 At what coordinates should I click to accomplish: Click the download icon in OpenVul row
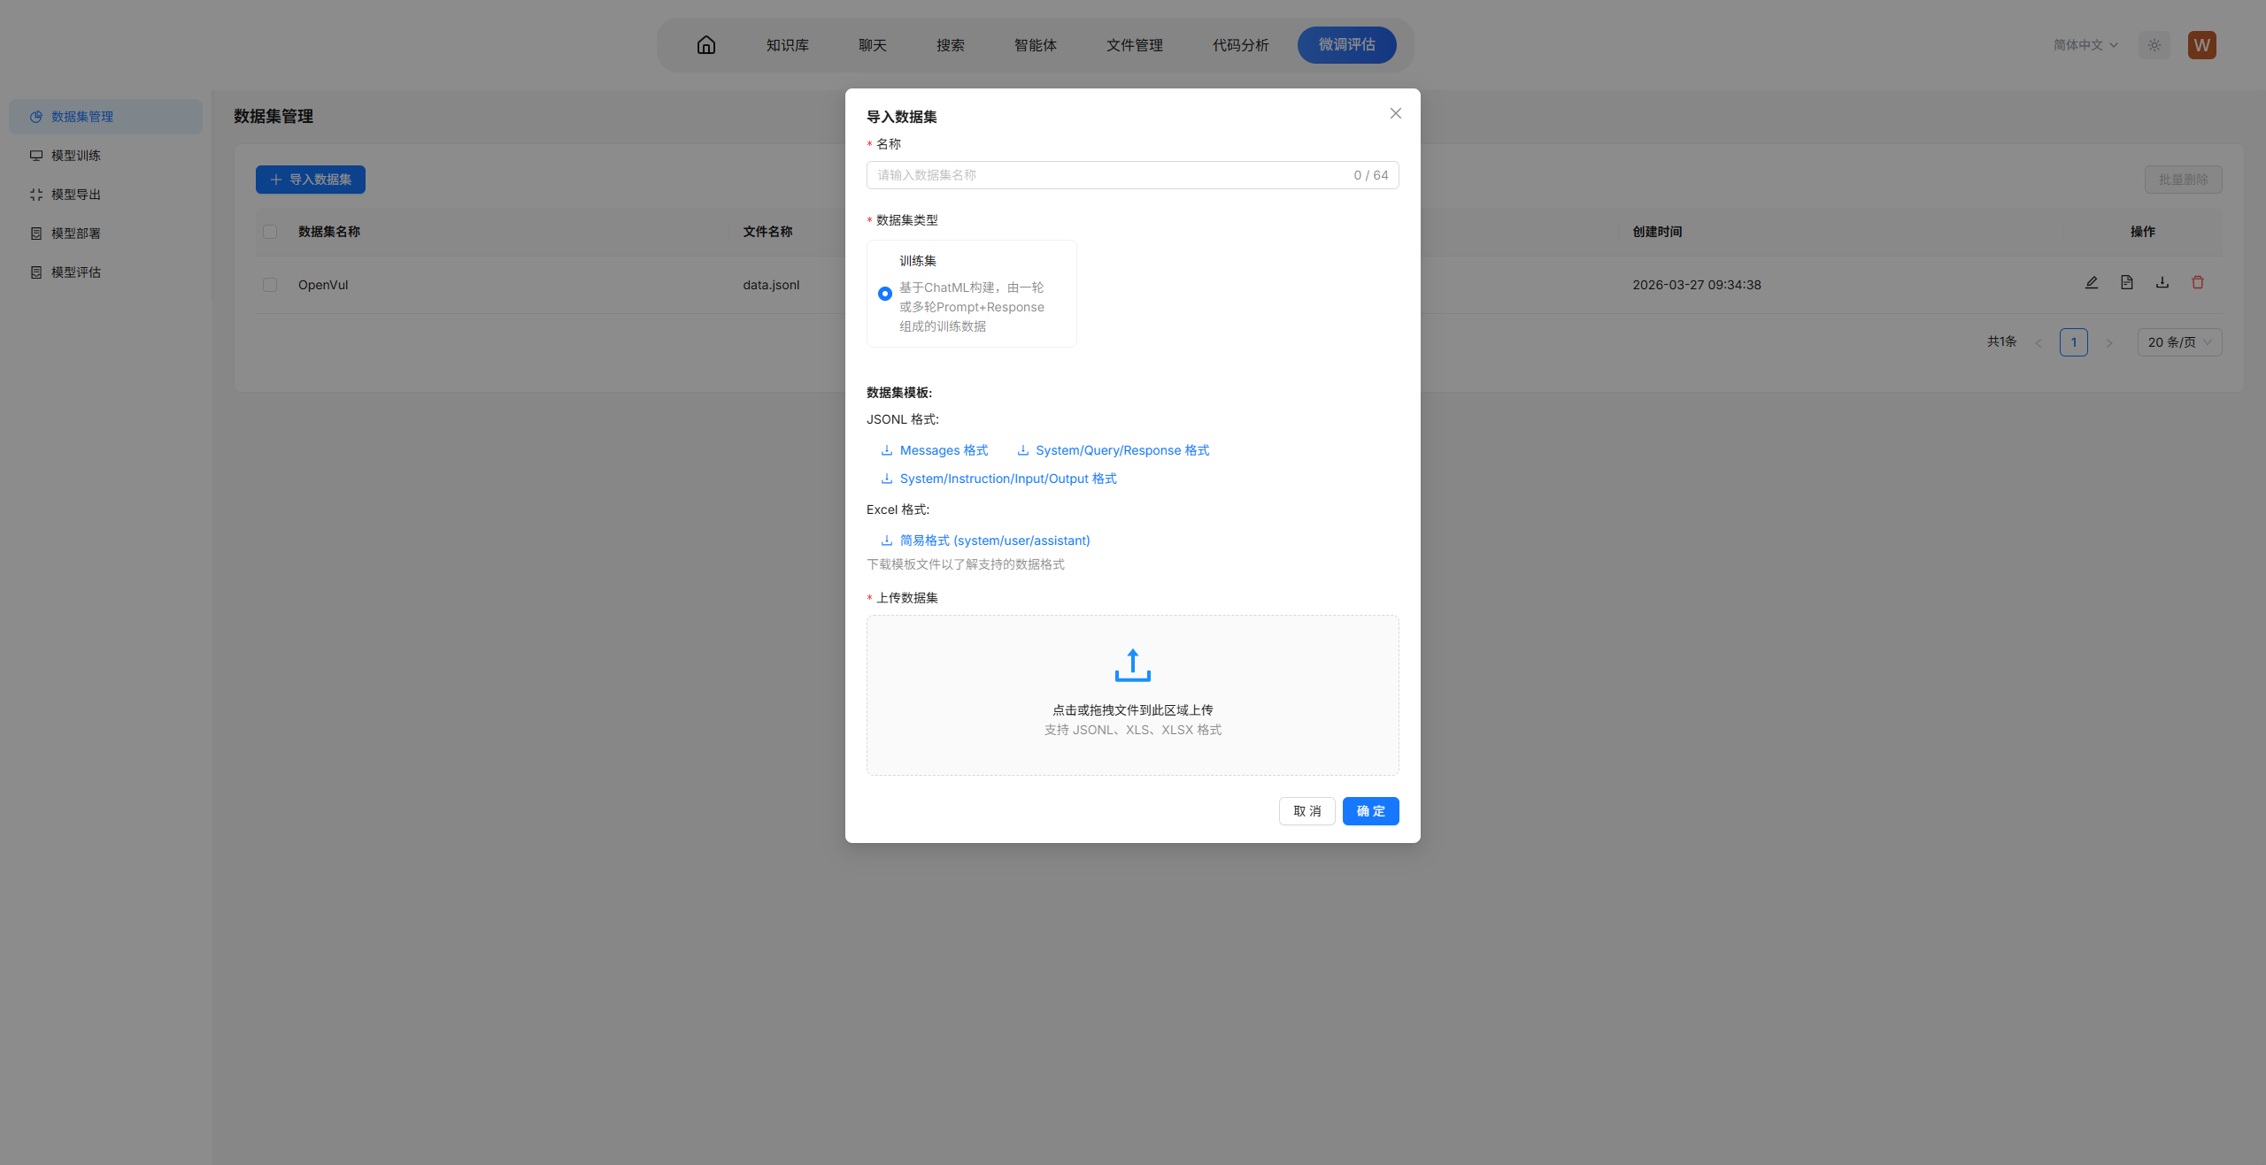tap(2162, 283)
